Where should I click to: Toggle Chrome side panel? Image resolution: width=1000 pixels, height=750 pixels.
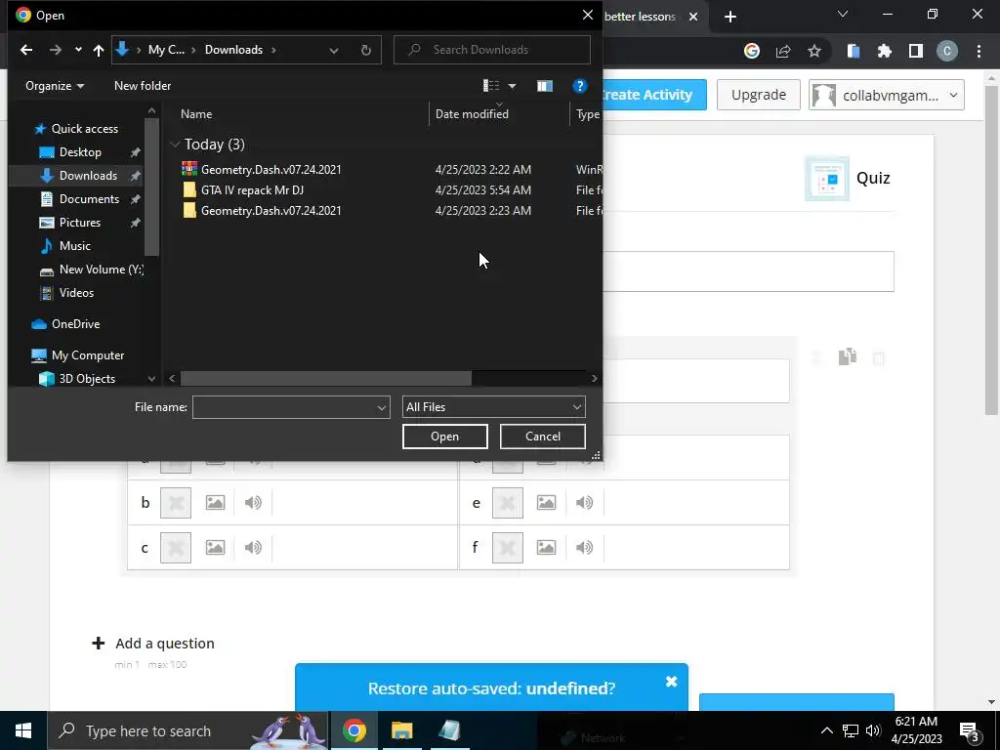(x=916, y=51)
